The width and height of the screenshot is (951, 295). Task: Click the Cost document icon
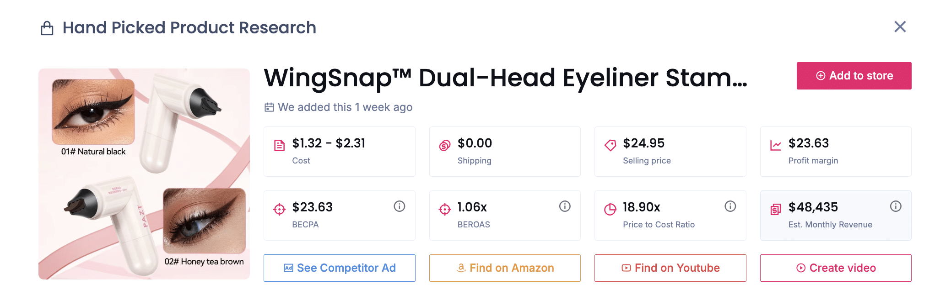(279, 146)
